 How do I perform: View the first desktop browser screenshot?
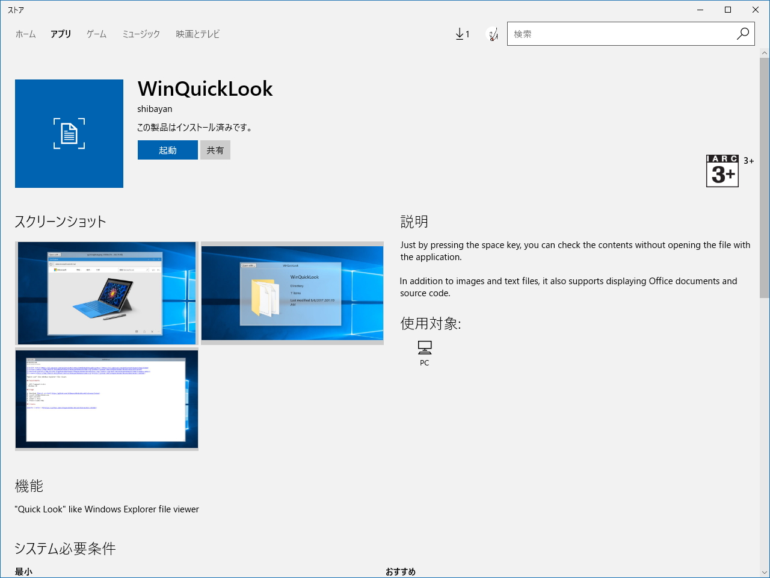pyautogui.click(x=106, y=293)
